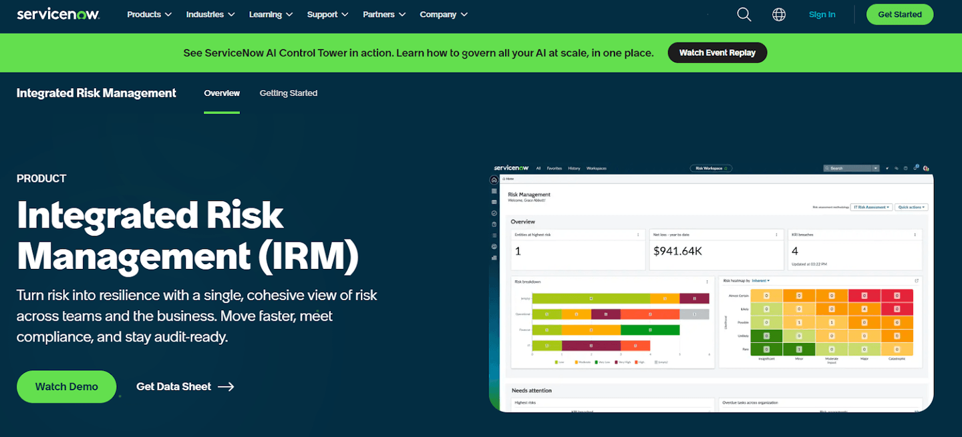
Task: Open the globe language selector icon
Action: click(x=779, y=15)
